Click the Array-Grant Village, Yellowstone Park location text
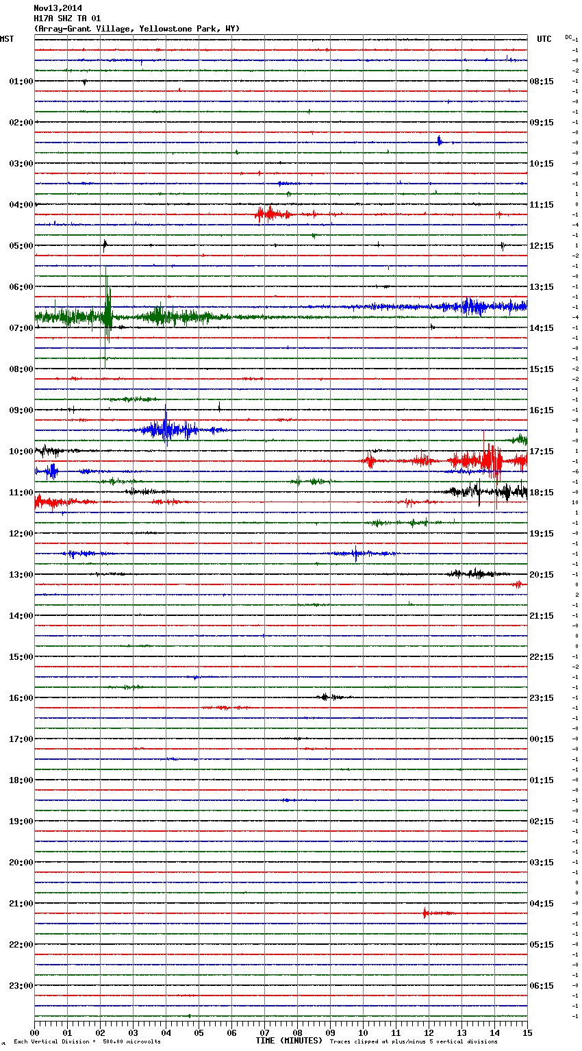 [x=137, y=29]
